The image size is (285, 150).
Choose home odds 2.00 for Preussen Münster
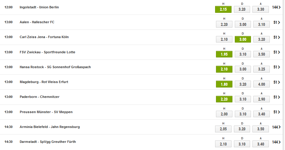pos(224,114)
